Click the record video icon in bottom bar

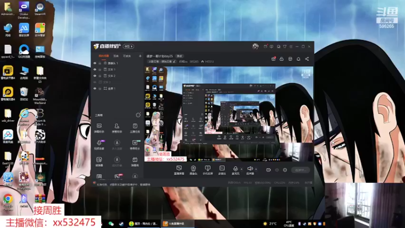coord(269,170)
